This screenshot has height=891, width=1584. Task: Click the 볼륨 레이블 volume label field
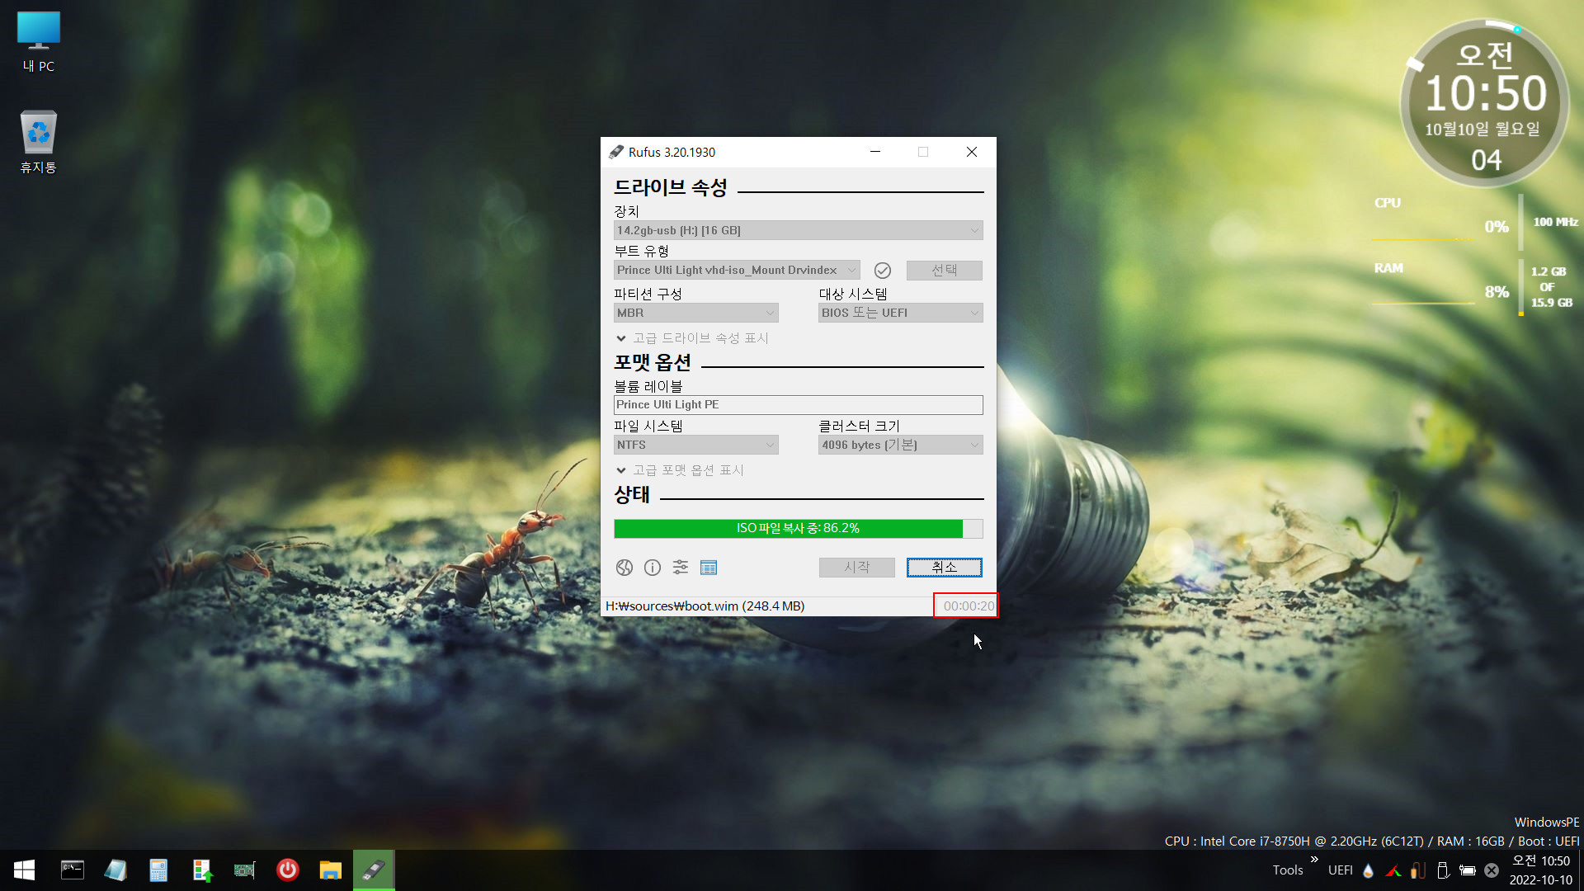click(799, 405)
